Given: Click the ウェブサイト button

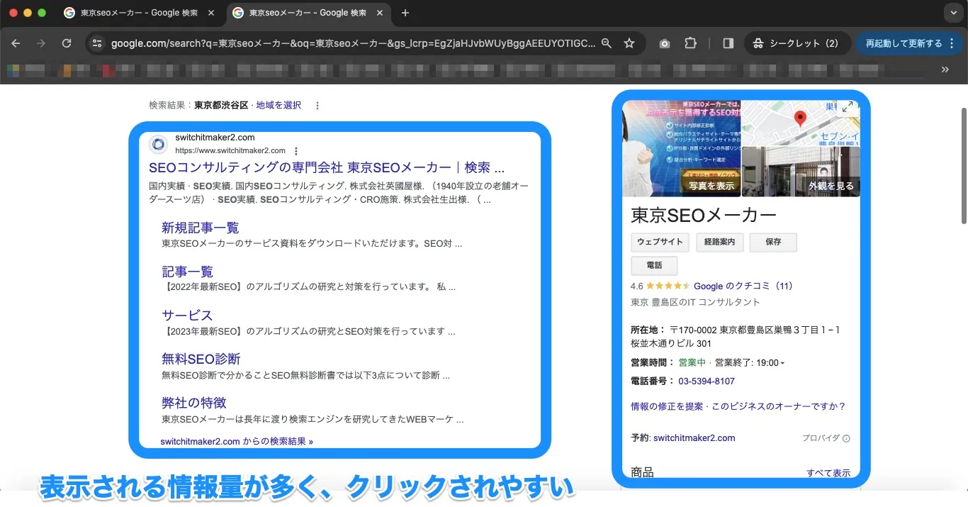Looking at the screenshot, I should [660, 242].
